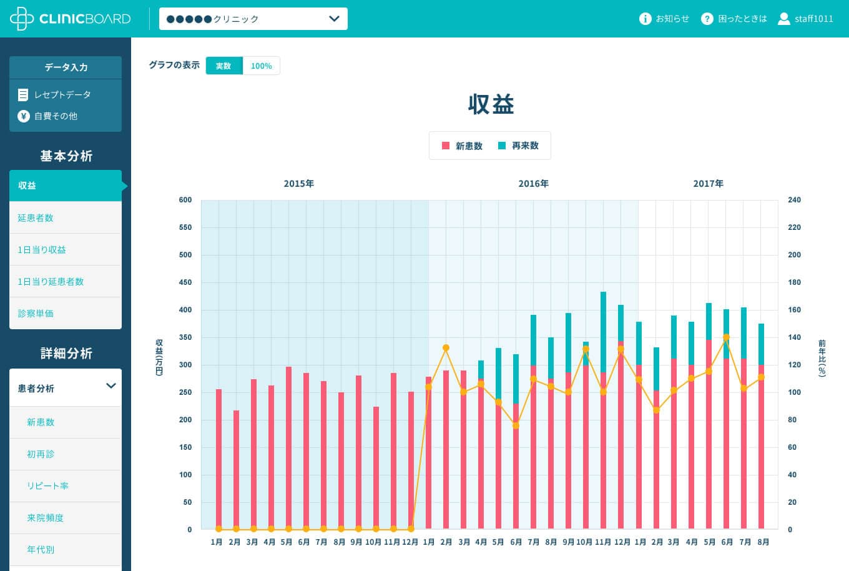This screenshot has height=571, width=849.
Task: Open the リピート率 detail analysis
Action: 47,486
